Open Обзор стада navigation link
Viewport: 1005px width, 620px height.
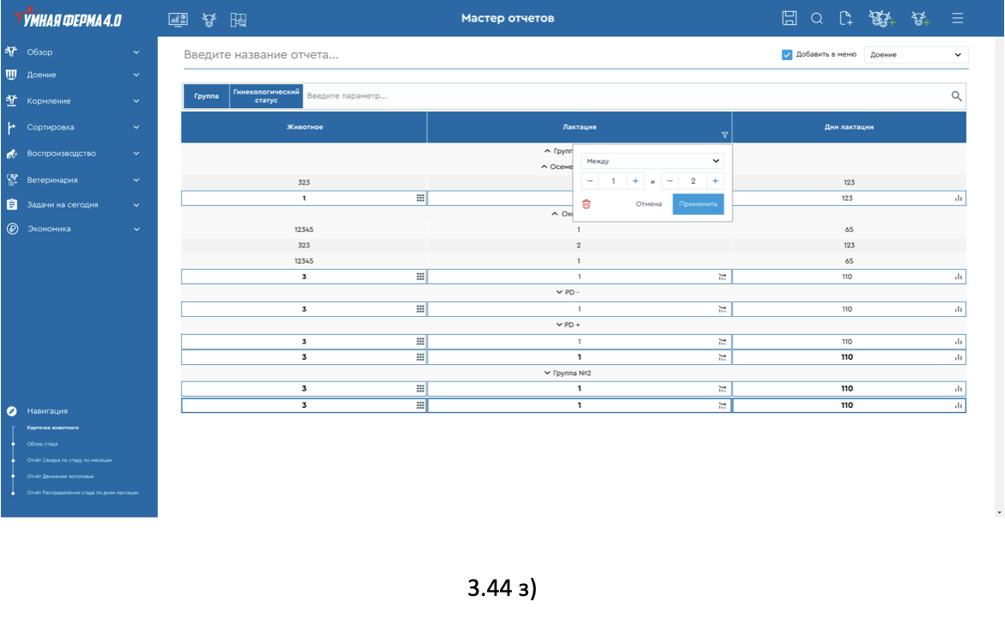click(x=42, y=444)
